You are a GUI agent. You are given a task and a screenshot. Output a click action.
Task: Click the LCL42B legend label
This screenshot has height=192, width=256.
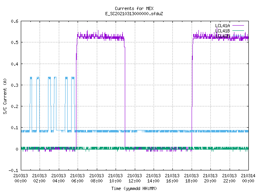click(222, 36)
